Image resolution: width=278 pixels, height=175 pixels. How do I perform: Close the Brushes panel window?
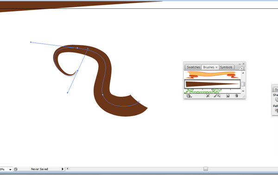click(243, 64)
